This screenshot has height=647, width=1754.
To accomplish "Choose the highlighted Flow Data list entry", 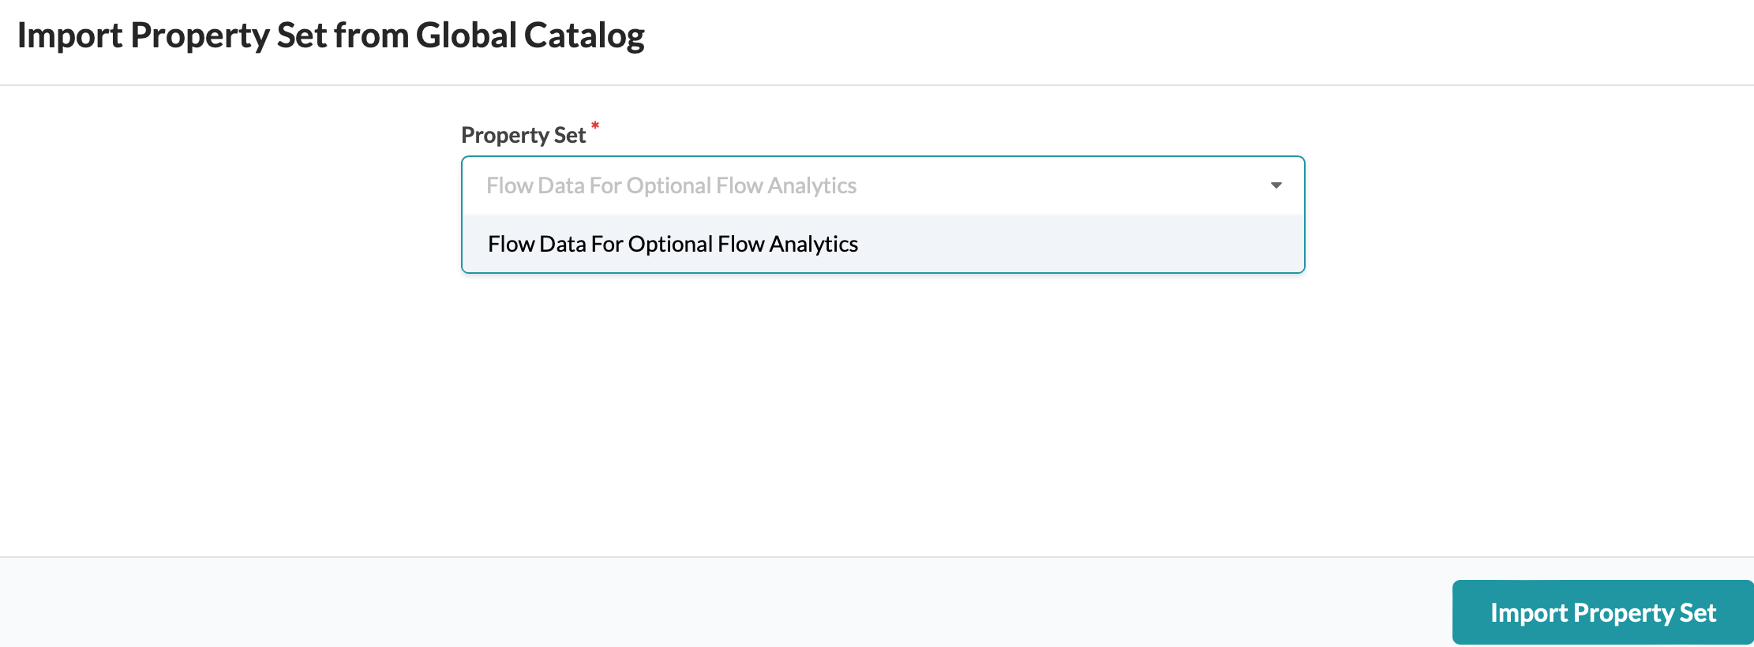I will point(673,244).
